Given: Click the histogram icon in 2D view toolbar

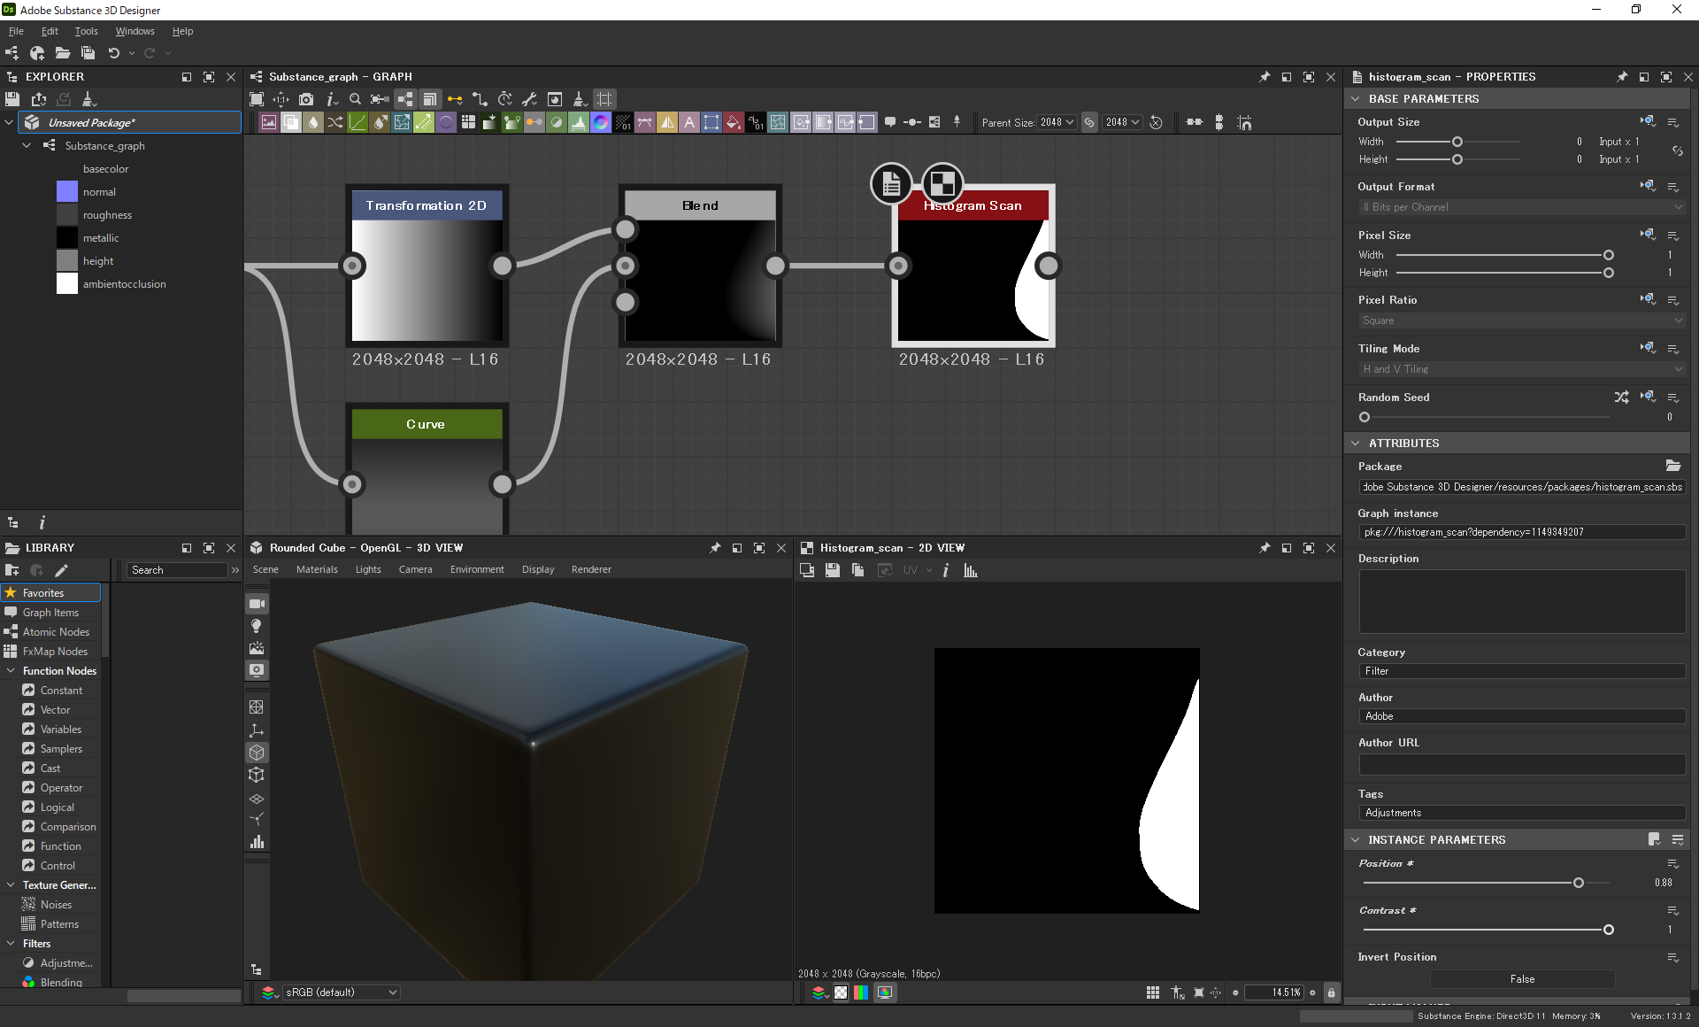Looking at the screenshot, I should tap(970, 571).
